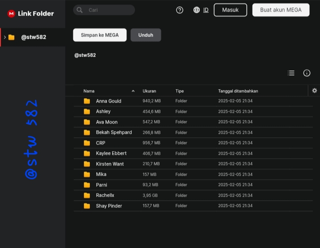
Task: Focus the Cari search field
Action: 104,10
